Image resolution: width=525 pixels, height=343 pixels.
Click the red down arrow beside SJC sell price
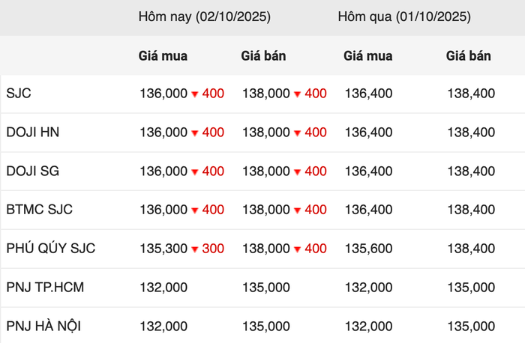tap(298, 94)
